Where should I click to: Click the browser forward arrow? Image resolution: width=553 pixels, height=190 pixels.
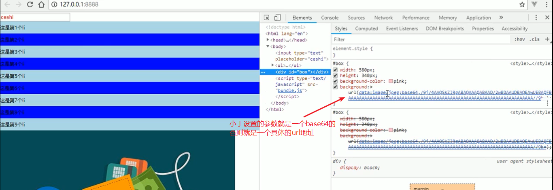click(x=18, y=4)
